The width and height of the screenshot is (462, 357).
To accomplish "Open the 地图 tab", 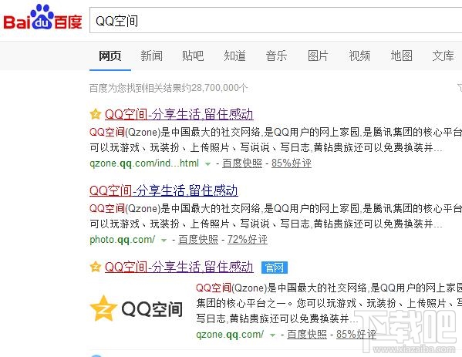I will coord(401,56).
